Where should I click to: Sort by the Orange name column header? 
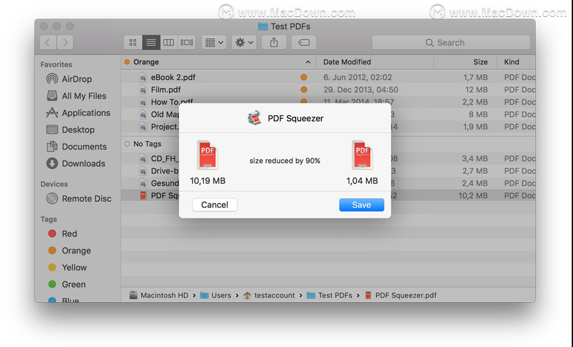click(x=146, y=62)
